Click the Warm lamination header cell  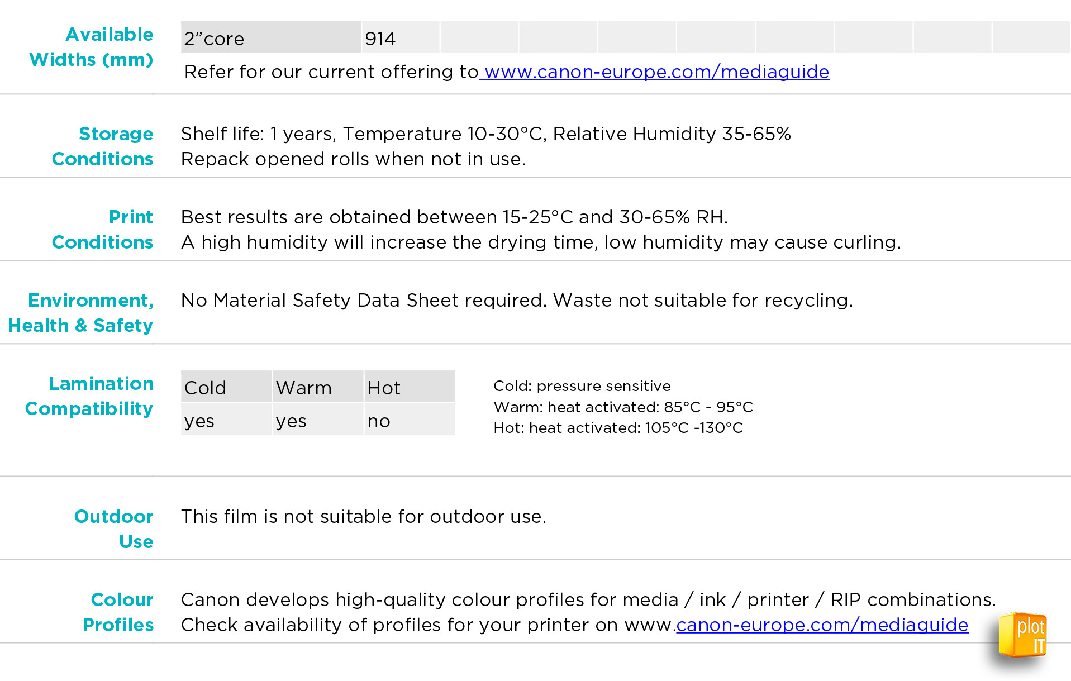(318, 387)
